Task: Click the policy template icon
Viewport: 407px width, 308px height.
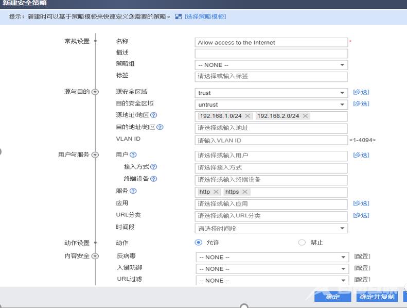Action: (179, 16)
